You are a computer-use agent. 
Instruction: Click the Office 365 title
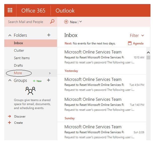point(33,11)
